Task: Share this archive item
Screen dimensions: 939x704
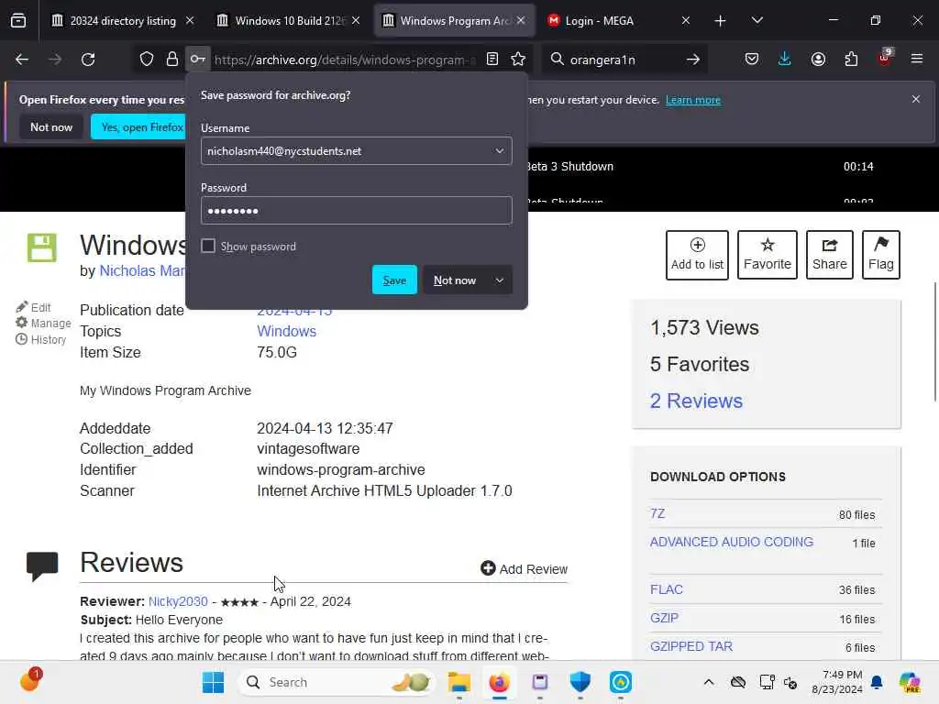Action: pyautogui.click(x=829, y=255)
